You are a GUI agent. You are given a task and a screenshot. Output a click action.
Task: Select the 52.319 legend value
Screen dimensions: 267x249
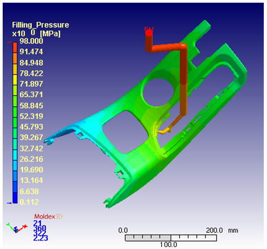pos(31,116)
